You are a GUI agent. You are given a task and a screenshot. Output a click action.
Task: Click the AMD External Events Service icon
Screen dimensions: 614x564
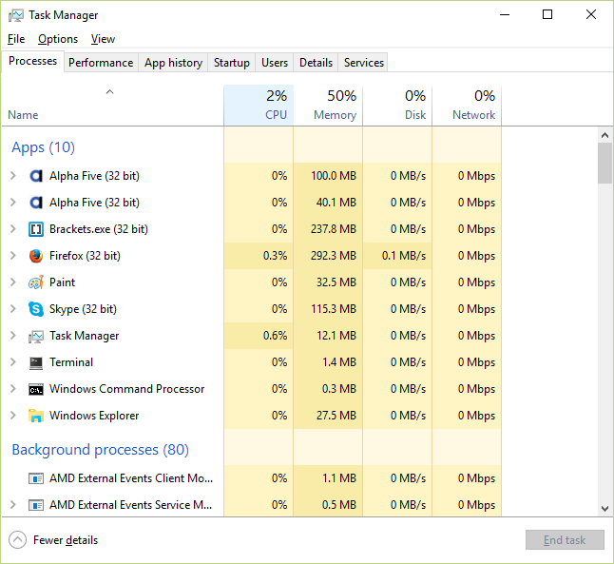(x=36, y=505)
